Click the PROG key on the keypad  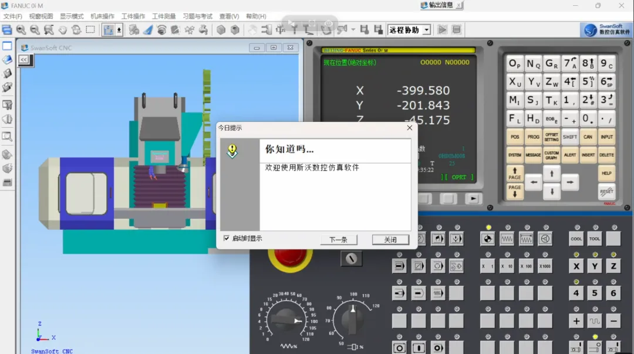pyautogui.click(x=533, y=137)
